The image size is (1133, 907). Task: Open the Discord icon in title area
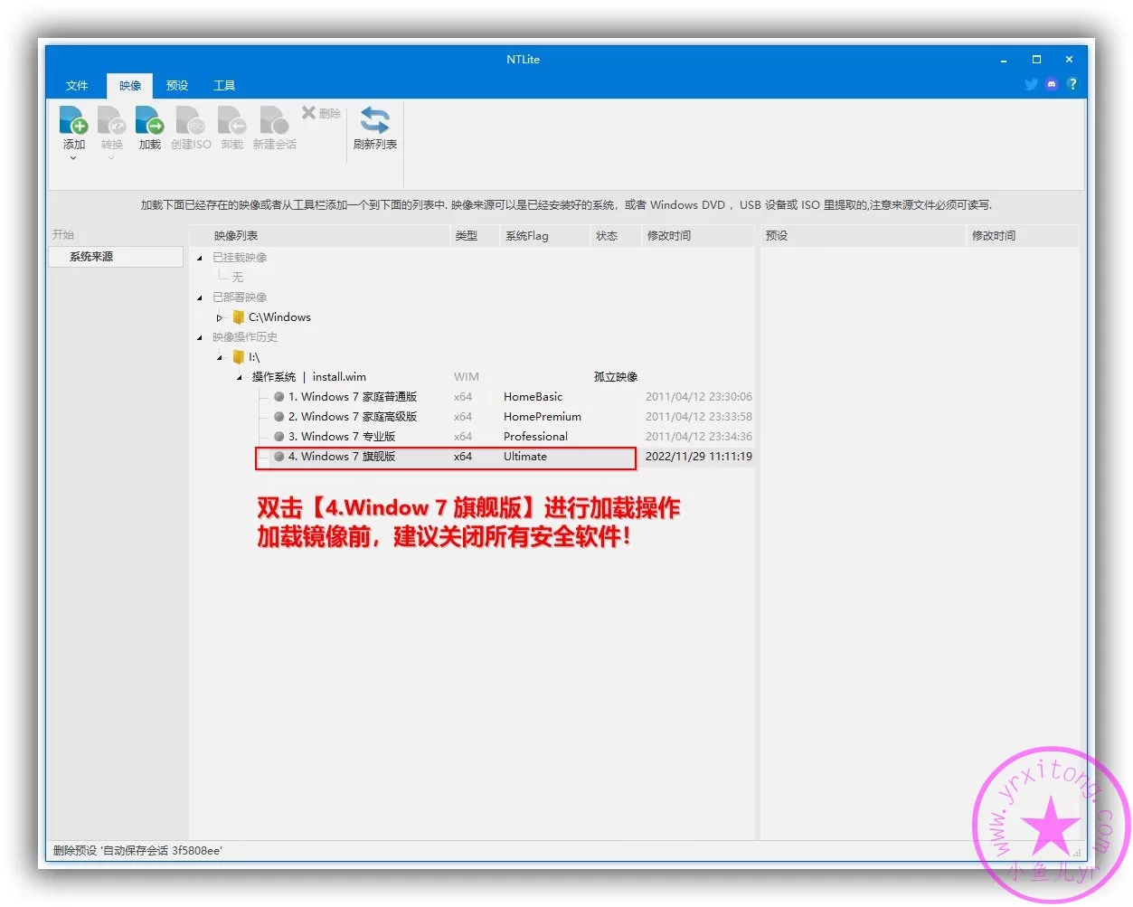pos(1052,84)
